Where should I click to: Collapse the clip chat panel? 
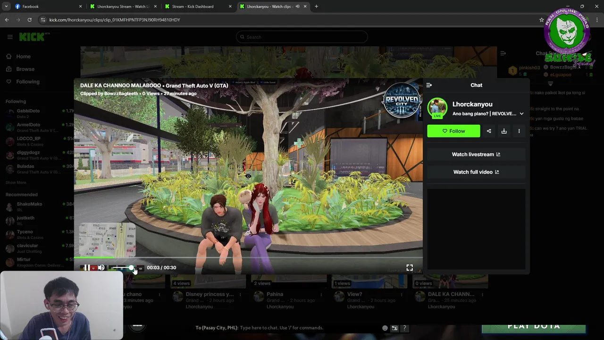tap(429, 85)
